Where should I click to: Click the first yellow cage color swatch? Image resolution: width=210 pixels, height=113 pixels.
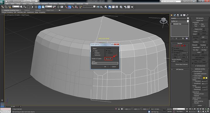pos(204,78)
